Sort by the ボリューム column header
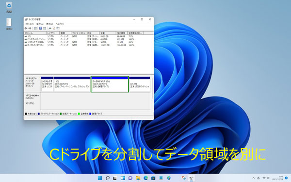Viewport: 291px width, 182px height. coord(35,33)
